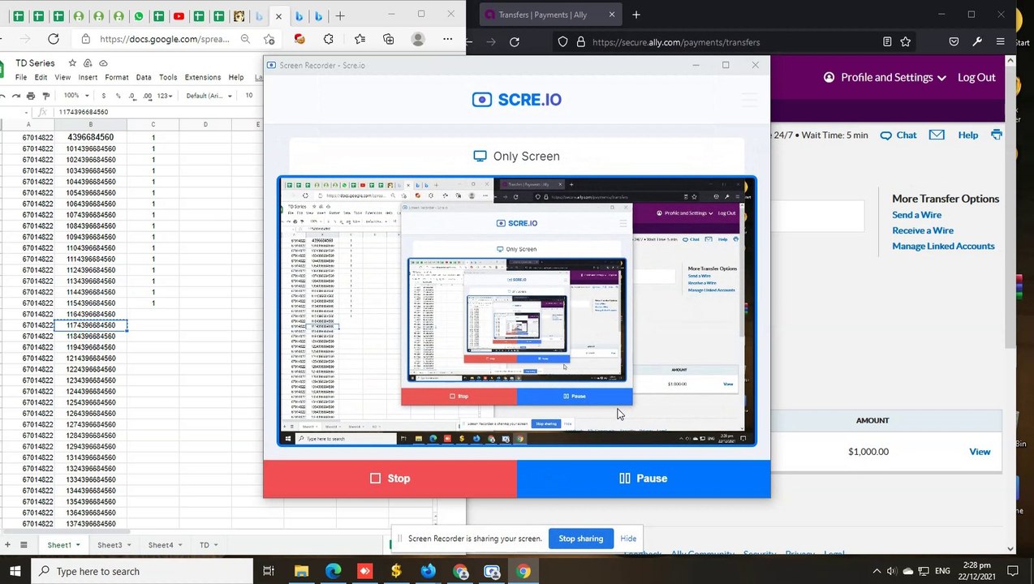1034x584 pixels.
Task: Open File Explorer from the taskbar
Action: (301, 571)
